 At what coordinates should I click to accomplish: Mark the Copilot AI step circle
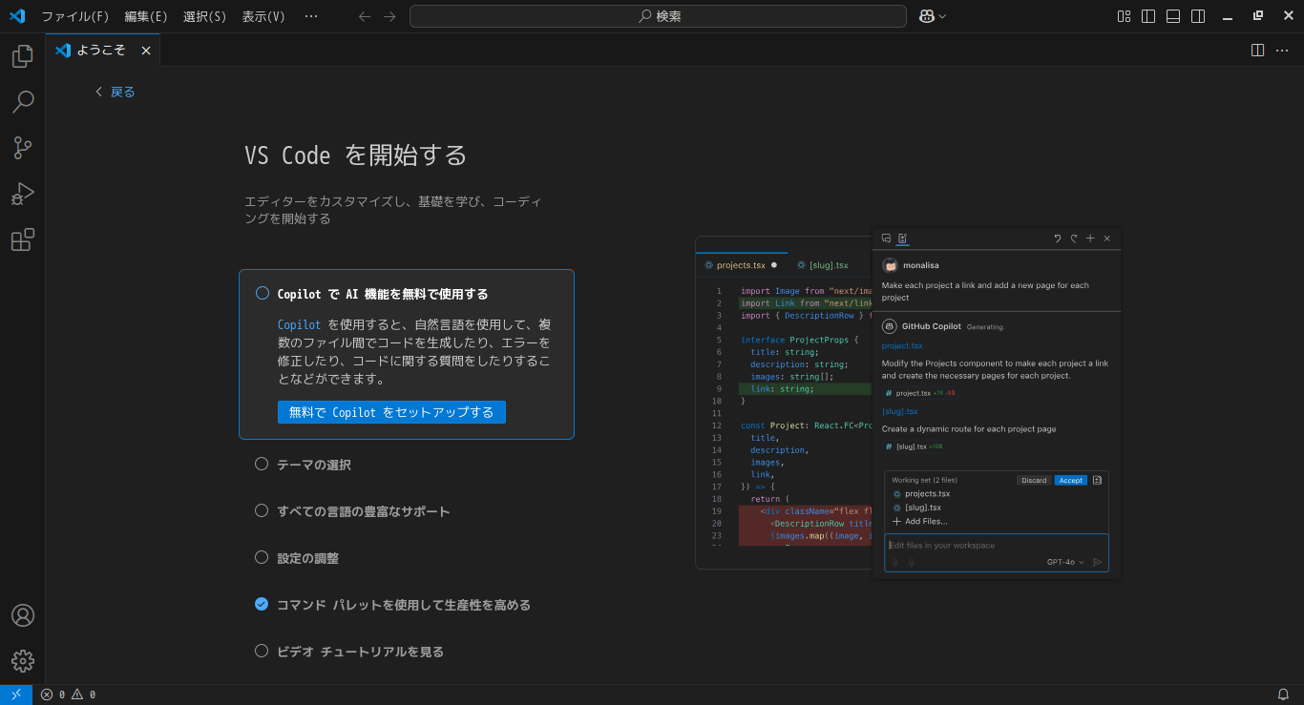263,293
